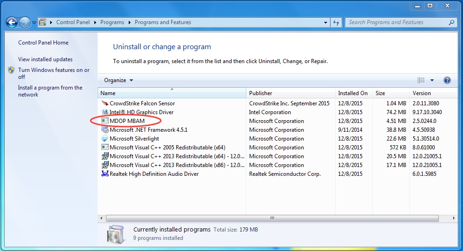The height and width of the screenshot is (251, 463).
Task: Open the recent pages dropdown arrow
Action: pos(34,23)
